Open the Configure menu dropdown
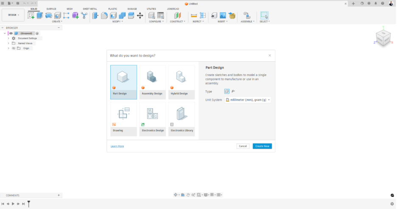Viewport: 397px width, 209px height. tap(156, 22)
